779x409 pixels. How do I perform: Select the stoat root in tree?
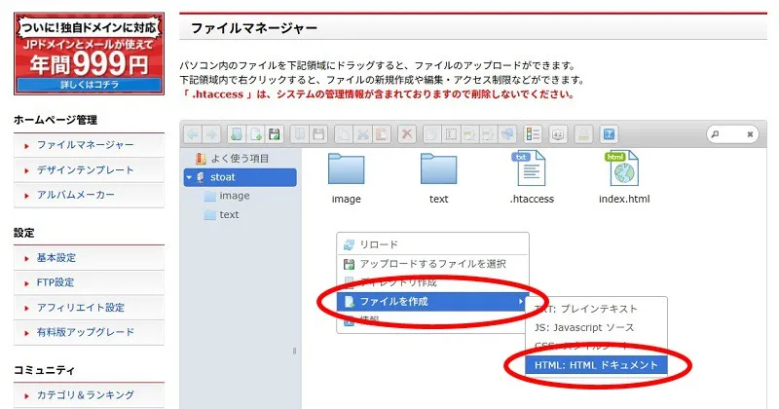point(241,177)
